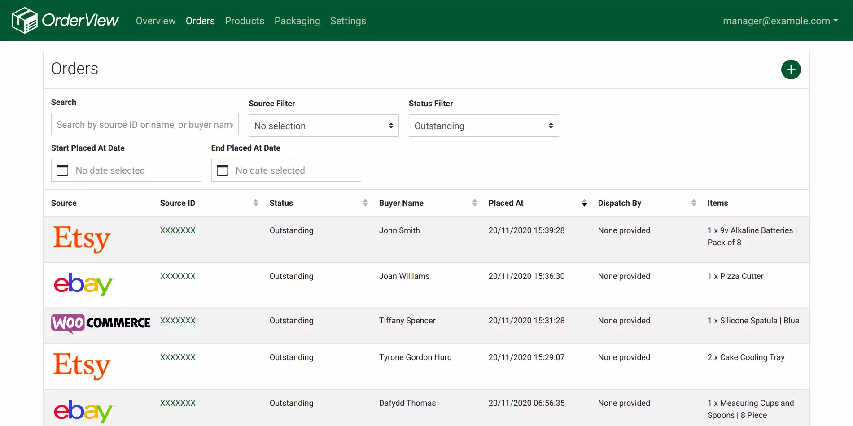This screenshot has height=426, width=853.
Task: Open the Source Filter dropdown
Action: point(324,126)
